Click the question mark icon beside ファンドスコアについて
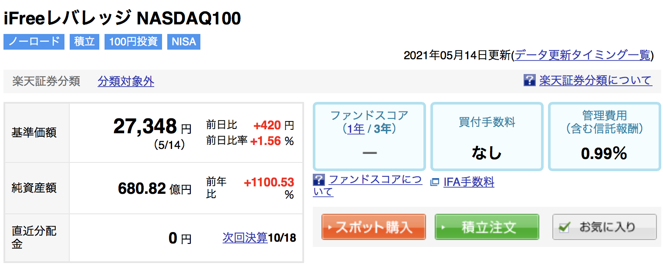 coord(319,179)
